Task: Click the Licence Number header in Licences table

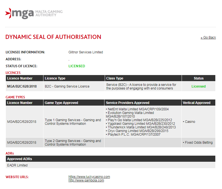Action: 25,78
